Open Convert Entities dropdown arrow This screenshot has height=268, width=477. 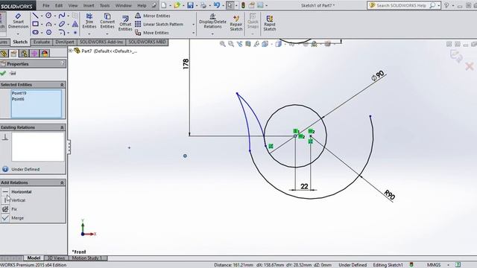click(x=107, y=33)
